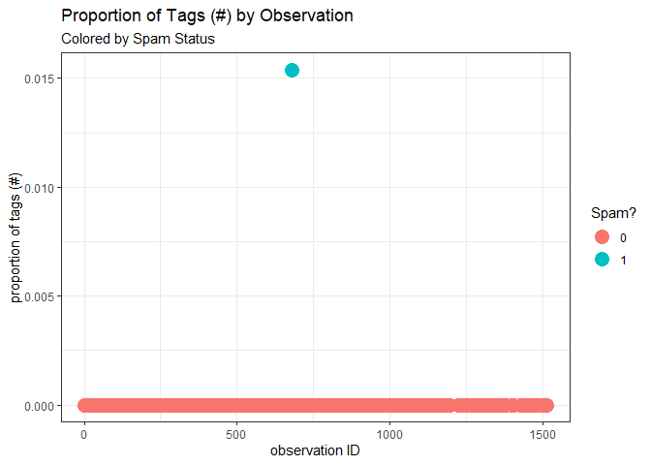Click the plot title 'Proportion of Tags (#) by Observation'
The height and width of the screenshot is (465, 651).
coord(207,15)
